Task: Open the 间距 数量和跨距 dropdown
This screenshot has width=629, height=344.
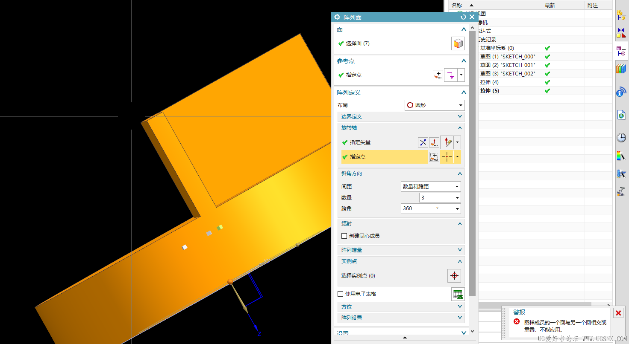Action: coord(431,186)
